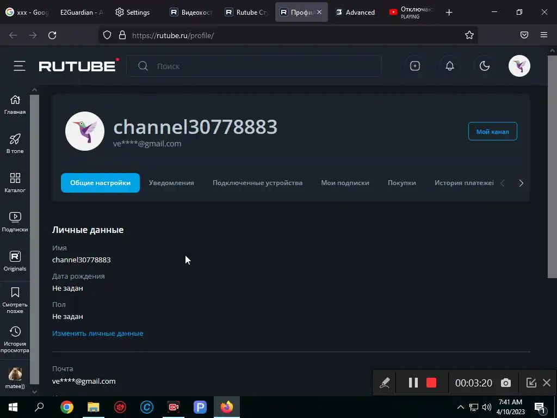Open the notifications bell

click(450, 66)
